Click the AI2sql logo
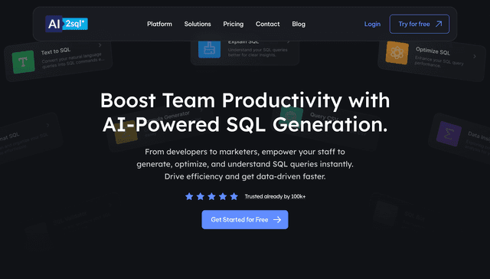The image size is (490, 279). pyautogui.click(x=67, y=24)
